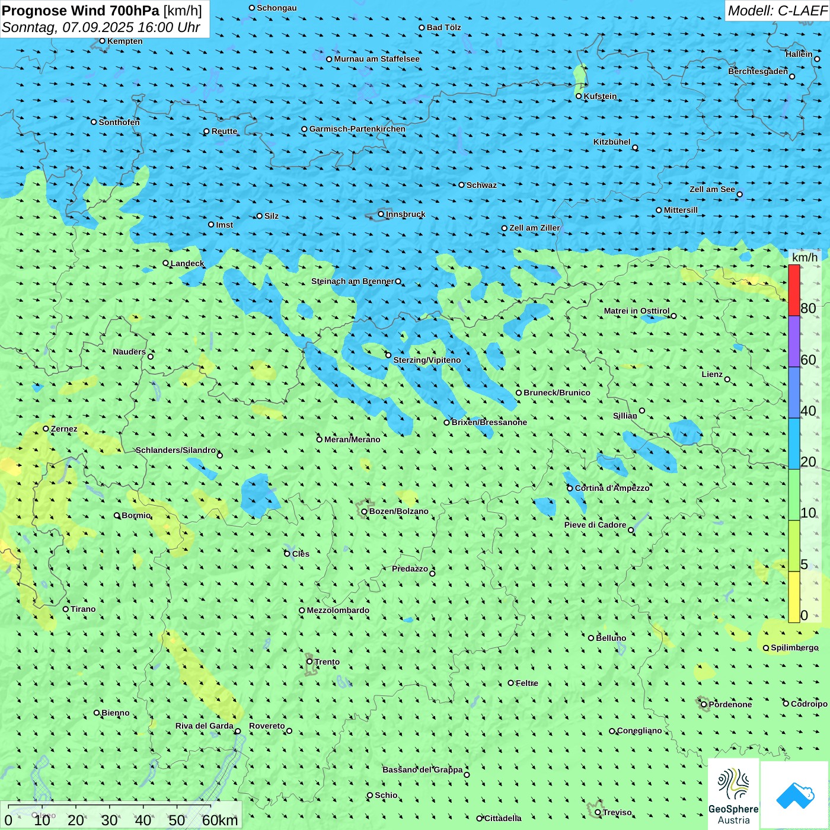This screenshot has width=830, height=830.
Task: Click the 'Brixen/Bressanone' label
Action: [x=489, y=422]
